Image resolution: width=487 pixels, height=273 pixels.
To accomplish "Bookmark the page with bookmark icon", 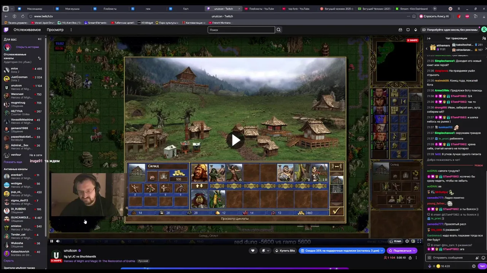I will click(x=414, y=16).
